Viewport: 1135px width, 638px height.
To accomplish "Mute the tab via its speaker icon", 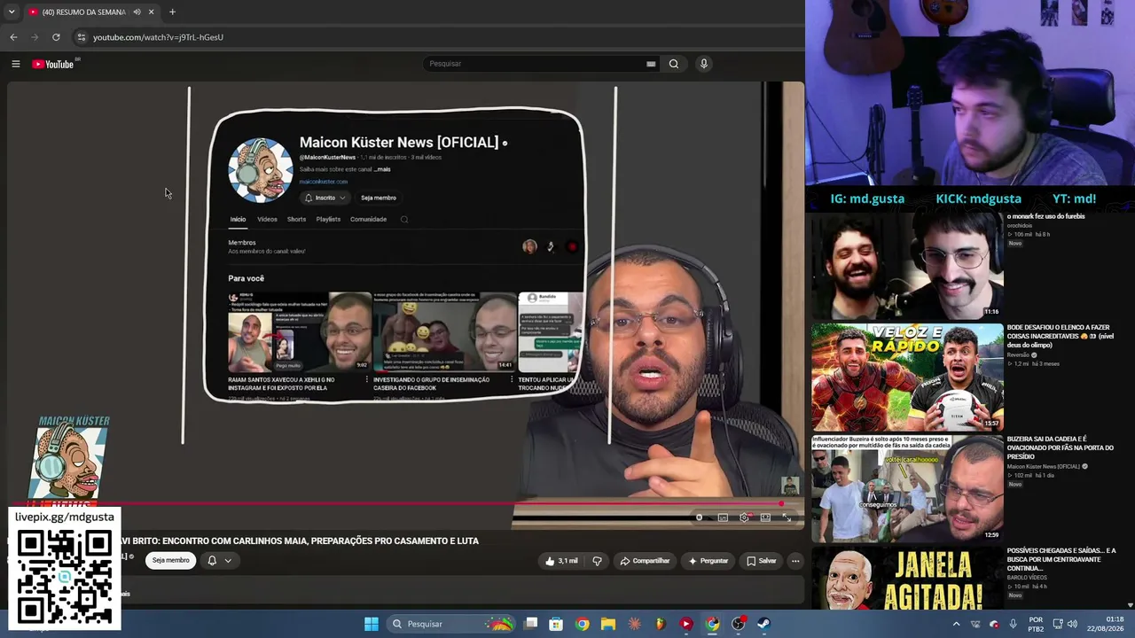I will click(x=137, y=12).
